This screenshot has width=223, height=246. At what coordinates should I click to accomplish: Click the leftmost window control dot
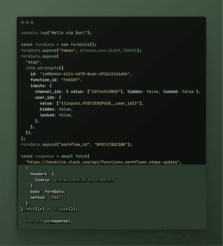[x=23, y=22]
